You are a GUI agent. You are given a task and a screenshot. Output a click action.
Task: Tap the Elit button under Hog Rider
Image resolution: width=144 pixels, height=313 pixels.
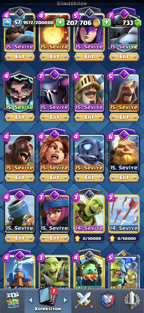(x=20, y=177)
